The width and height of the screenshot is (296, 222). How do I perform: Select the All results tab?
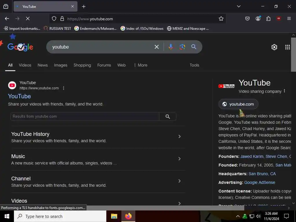pos(10,65)
